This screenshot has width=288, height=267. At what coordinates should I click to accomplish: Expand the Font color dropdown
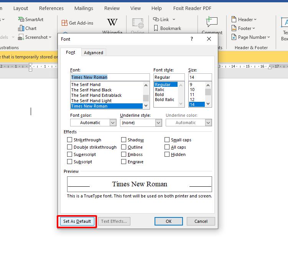113,123
